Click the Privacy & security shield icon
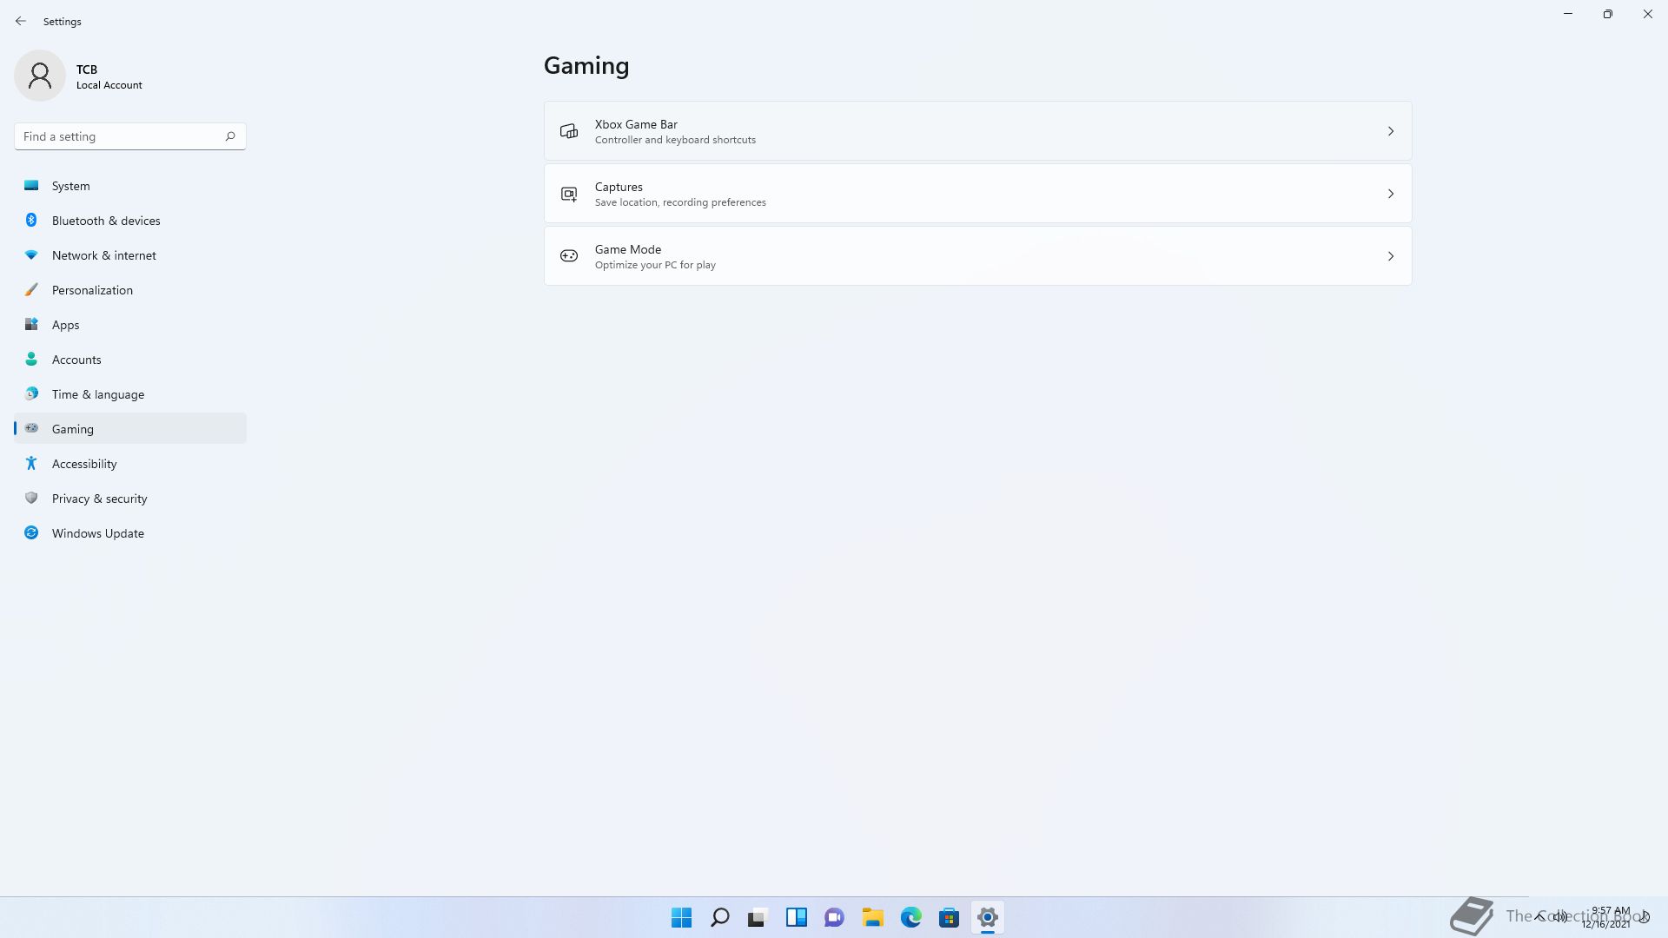This screenshot has width=1668, height=938. click(31, 499)
